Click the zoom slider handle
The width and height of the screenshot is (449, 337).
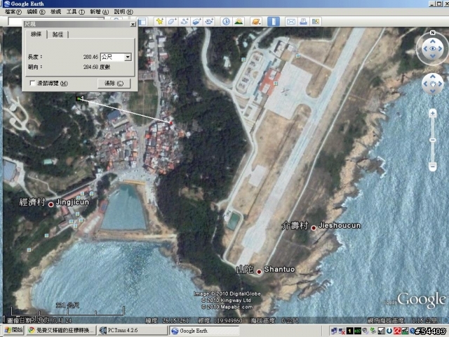point(433,140)
